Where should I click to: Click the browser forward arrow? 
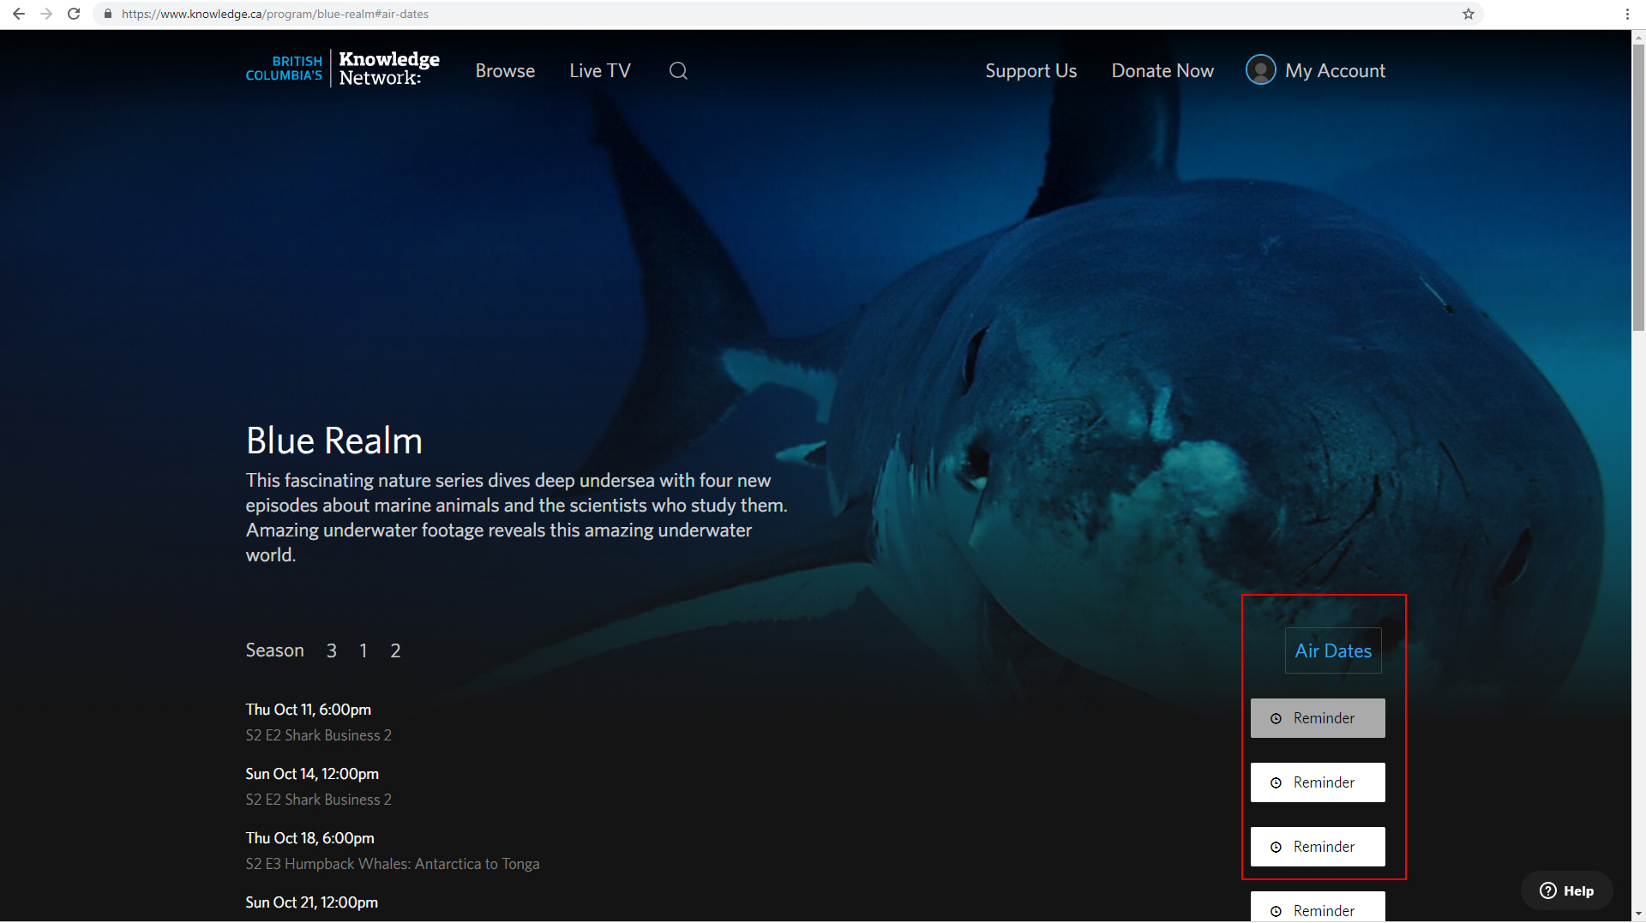[46, 14]
